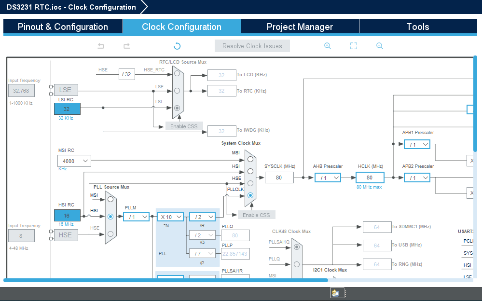This screenshot has width=482, height=301.
Task: Switch to the Project Manager tab
Action: pos(299,27)
